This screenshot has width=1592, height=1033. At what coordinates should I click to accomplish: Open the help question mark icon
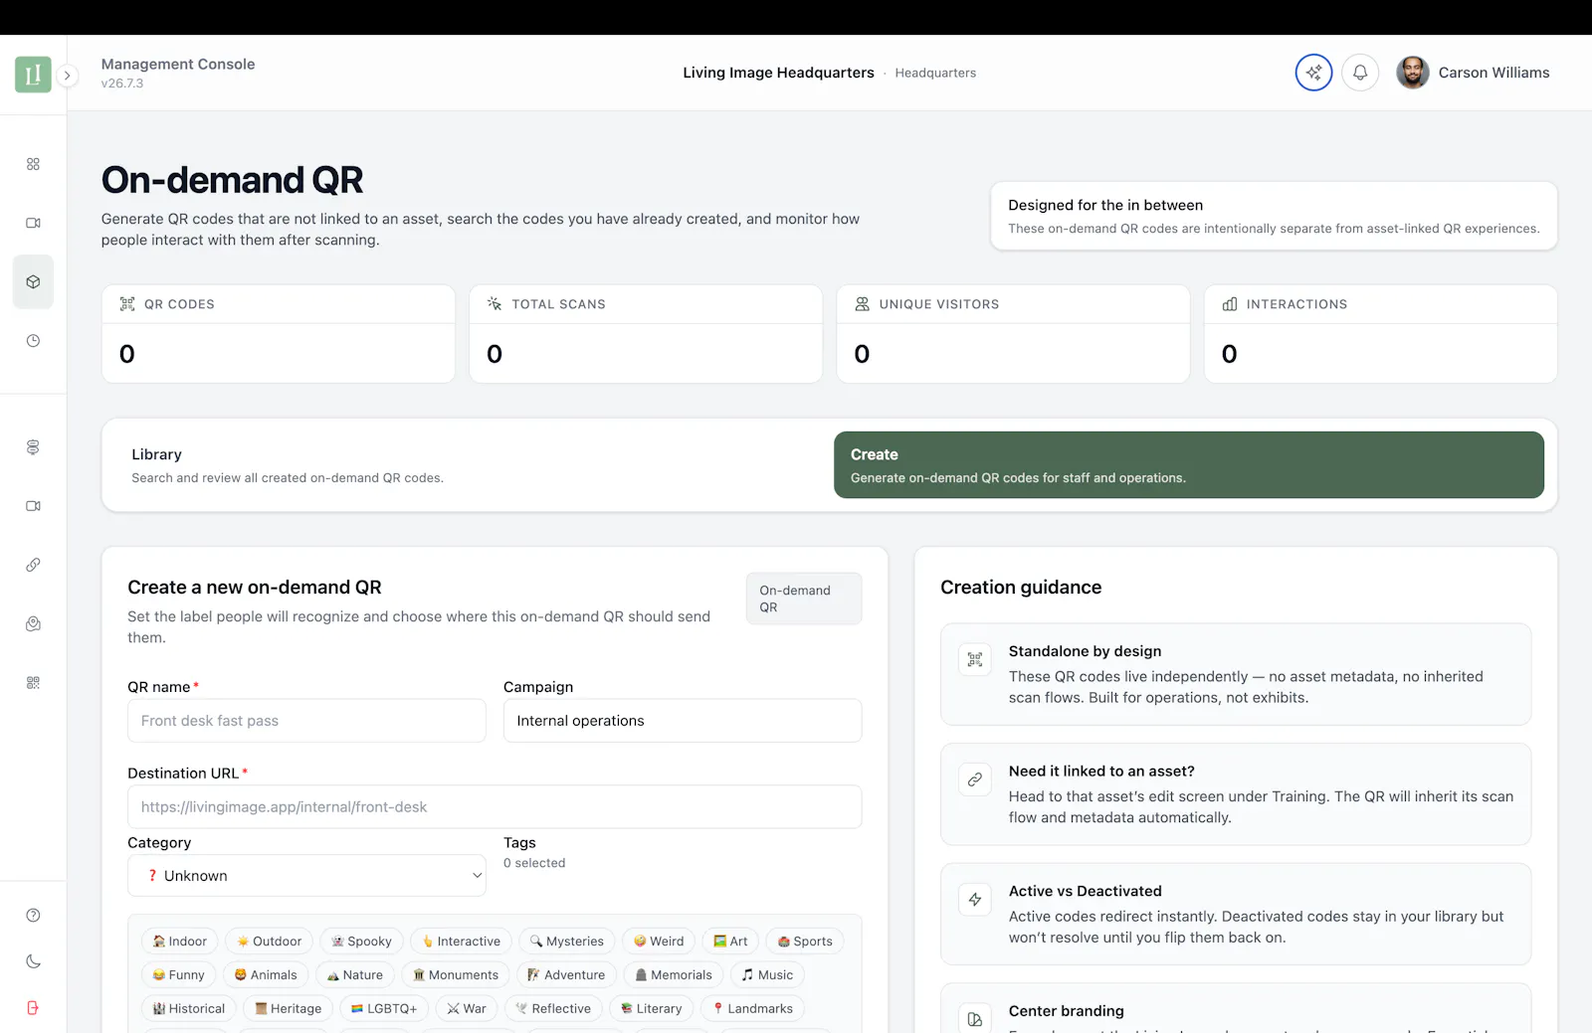(33, 916)
